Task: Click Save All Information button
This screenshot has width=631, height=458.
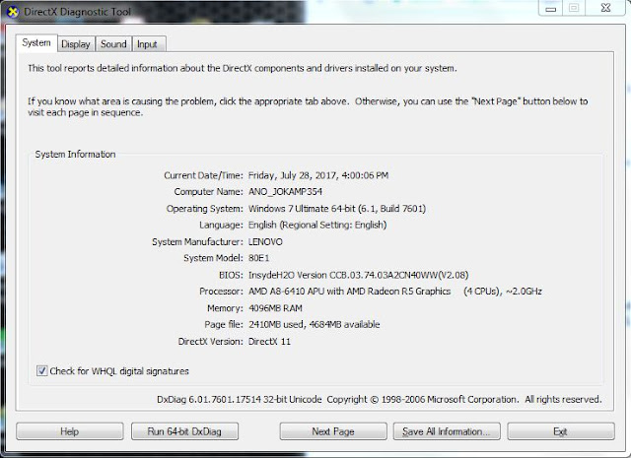Action: 447,431
